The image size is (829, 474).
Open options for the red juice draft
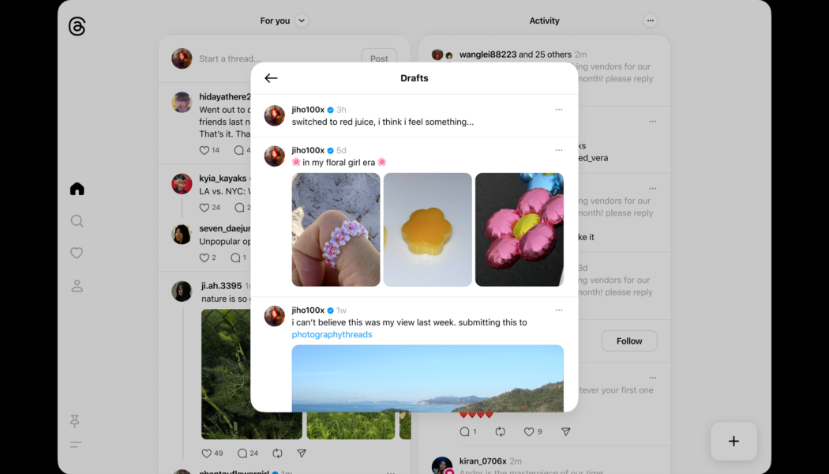click(558, 110)
